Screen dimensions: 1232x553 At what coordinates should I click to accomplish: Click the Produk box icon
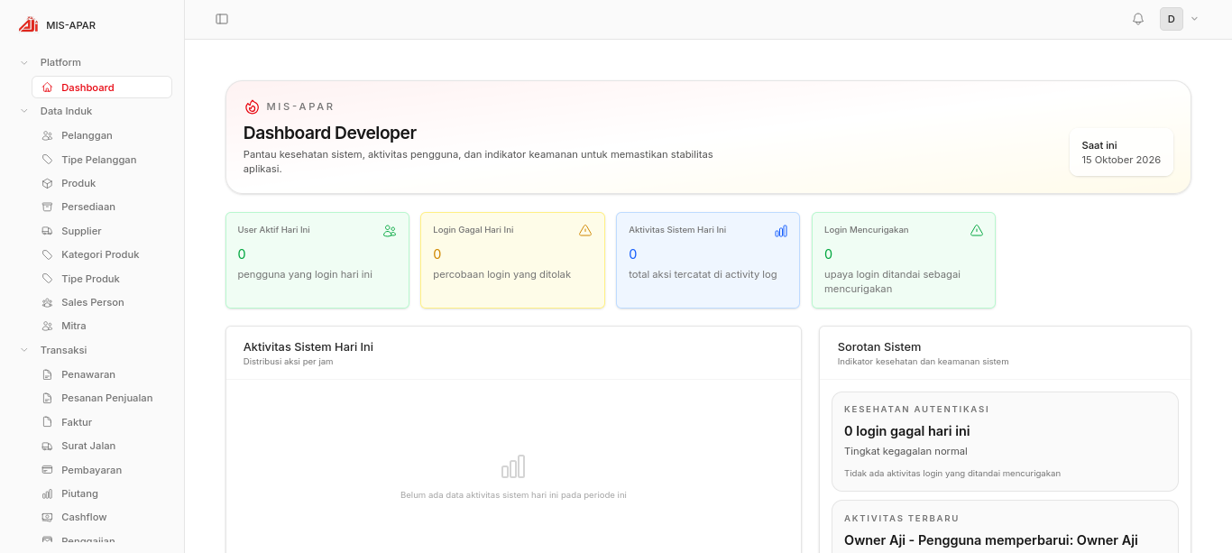(x=47, y=183)
